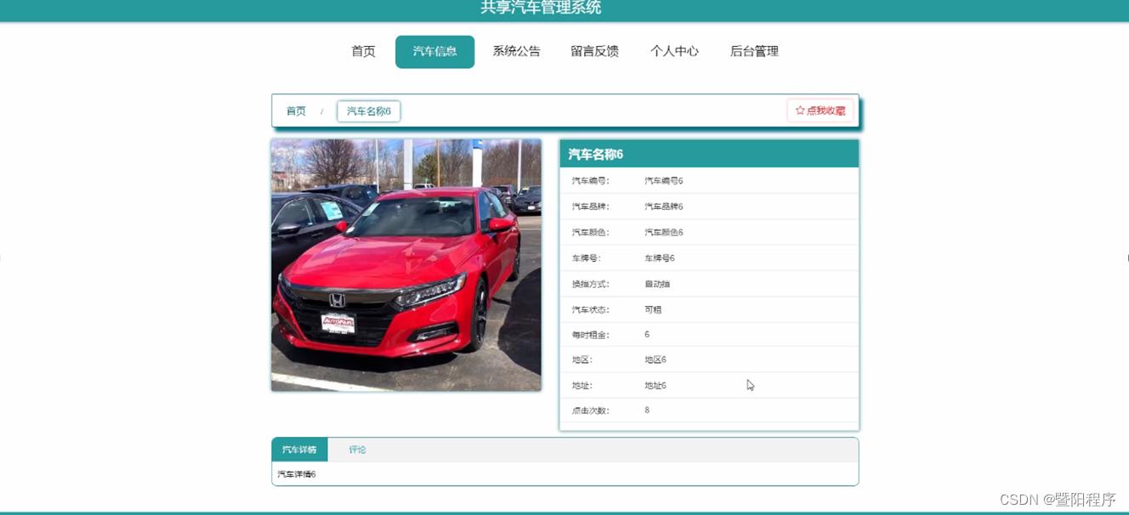Select the 地区6 value
Screen dimensions: 1129x515
[x=655, y=359]
